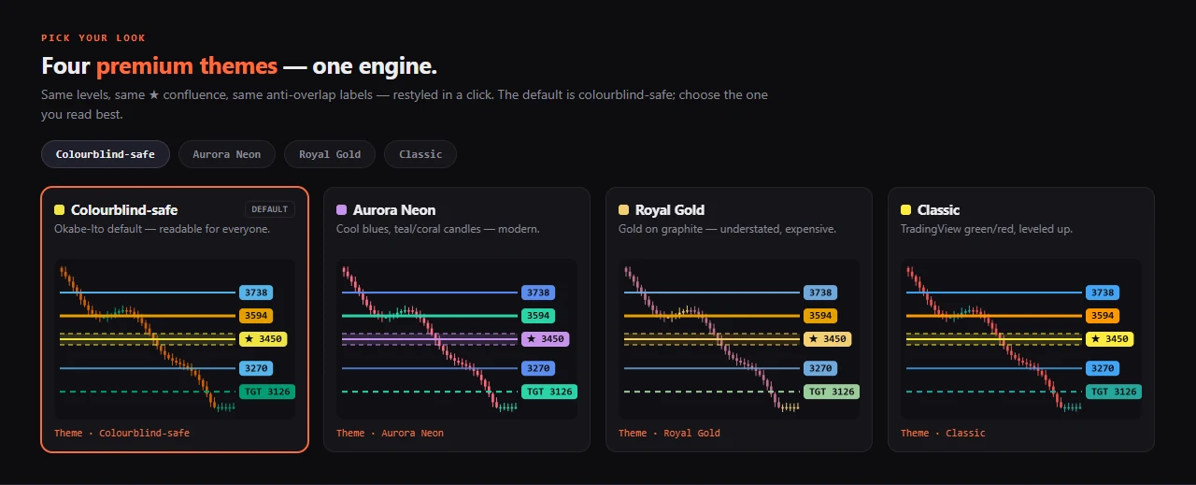1196x485 pixels.
Task: Click the Classic card yellow swatch
Action: point(906,210)
